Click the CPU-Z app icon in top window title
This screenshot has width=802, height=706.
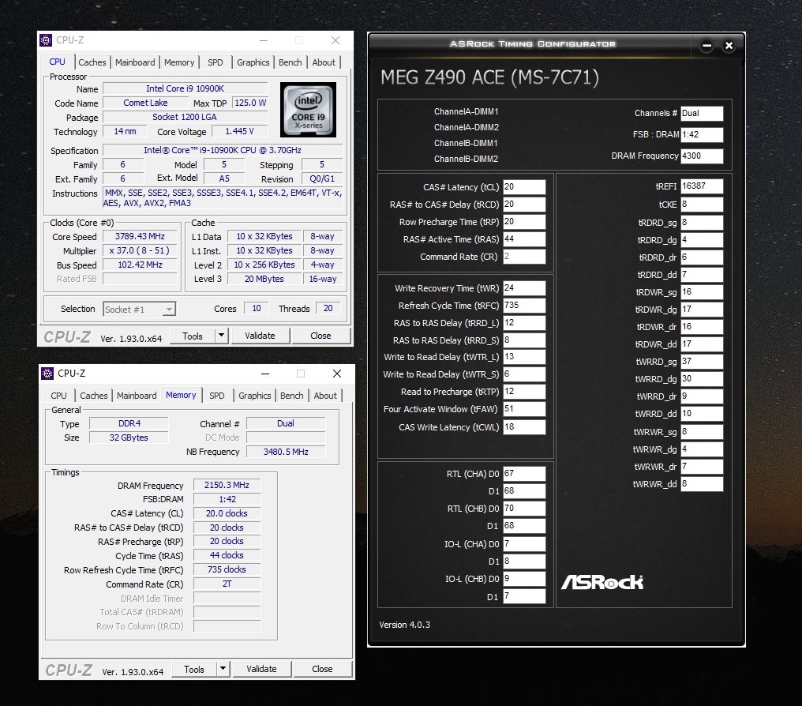[46, 40]
